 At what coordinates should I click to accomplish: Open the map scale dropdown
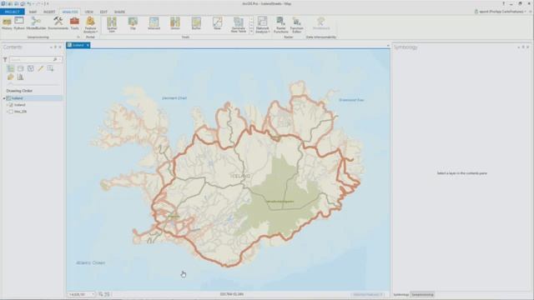tap(93, 294)
